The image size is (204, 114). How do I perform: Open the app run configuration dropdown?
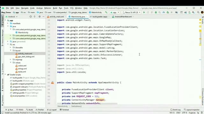[115, 12]
